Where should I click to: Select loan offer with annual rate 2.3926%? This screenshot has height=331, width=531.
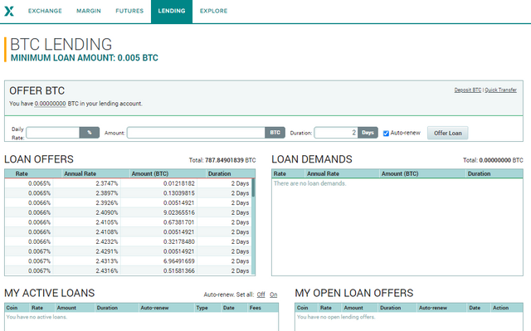click(x=129, y=203)
